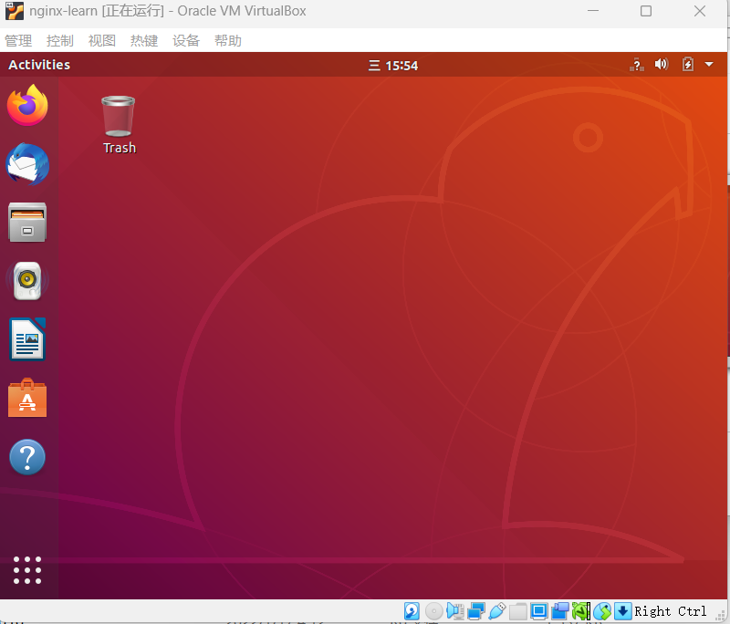Click the battery indicator in top bar
Image resolution: width=730 pixels, height=624 pixels.
(688, 64)
